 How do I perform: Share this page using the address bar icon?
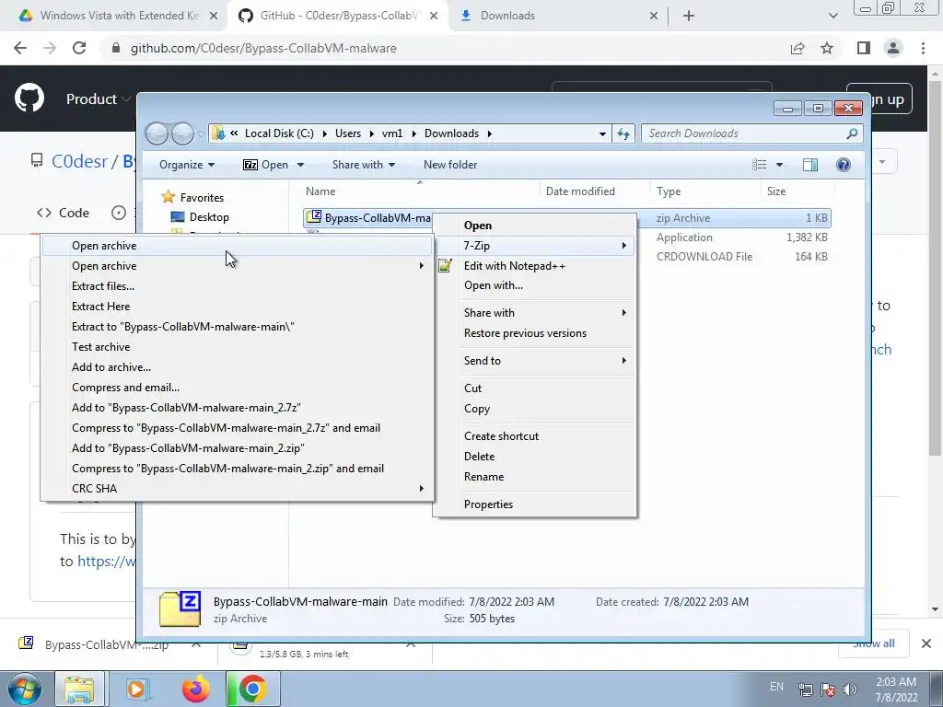tap(797, 48)
